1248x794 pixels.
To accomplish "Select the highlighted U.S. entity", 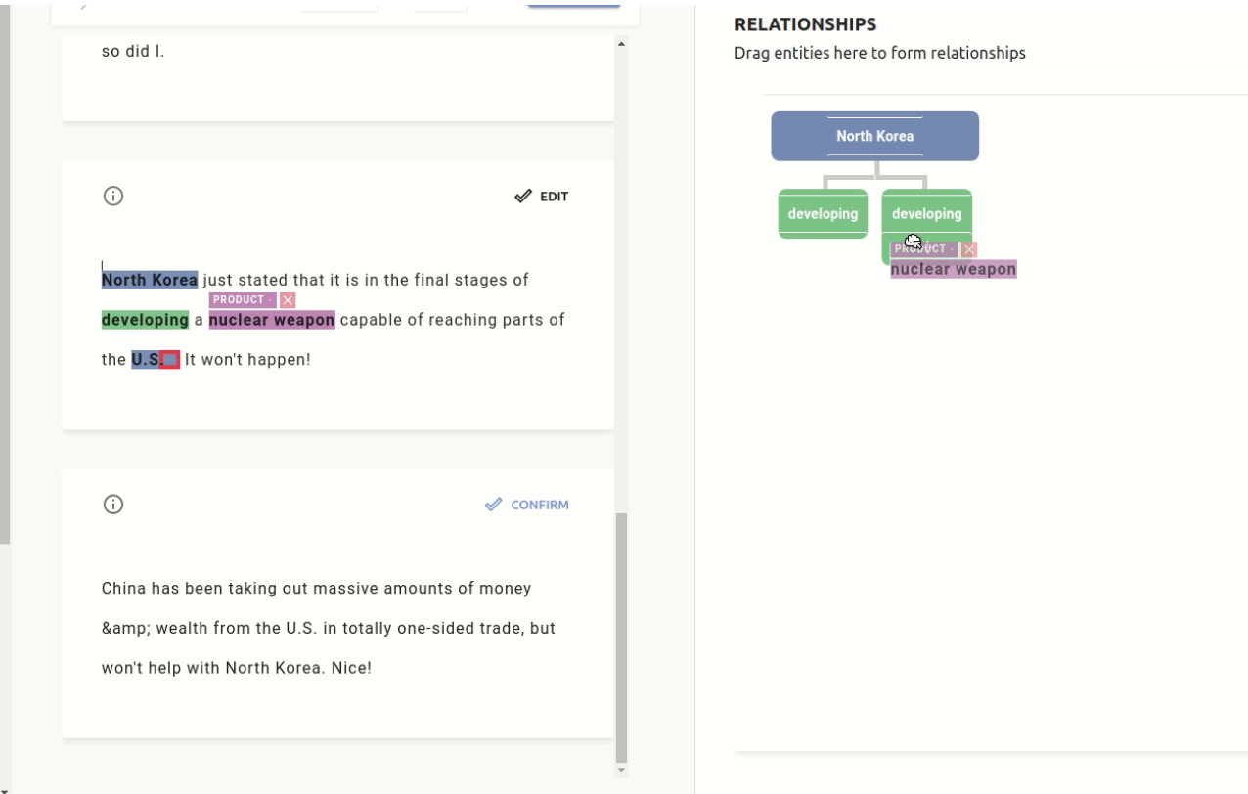I will click(147, 360).
